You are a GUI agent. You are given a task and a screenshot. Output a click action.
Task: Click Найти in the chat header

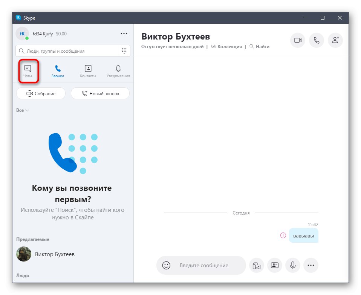260,46
